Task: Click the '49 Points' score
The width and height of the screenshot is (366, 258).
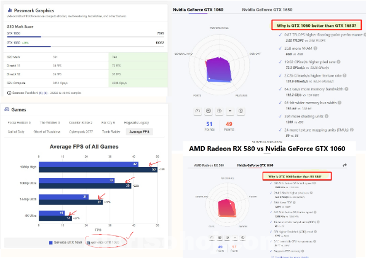Action: tap(229, 126)
